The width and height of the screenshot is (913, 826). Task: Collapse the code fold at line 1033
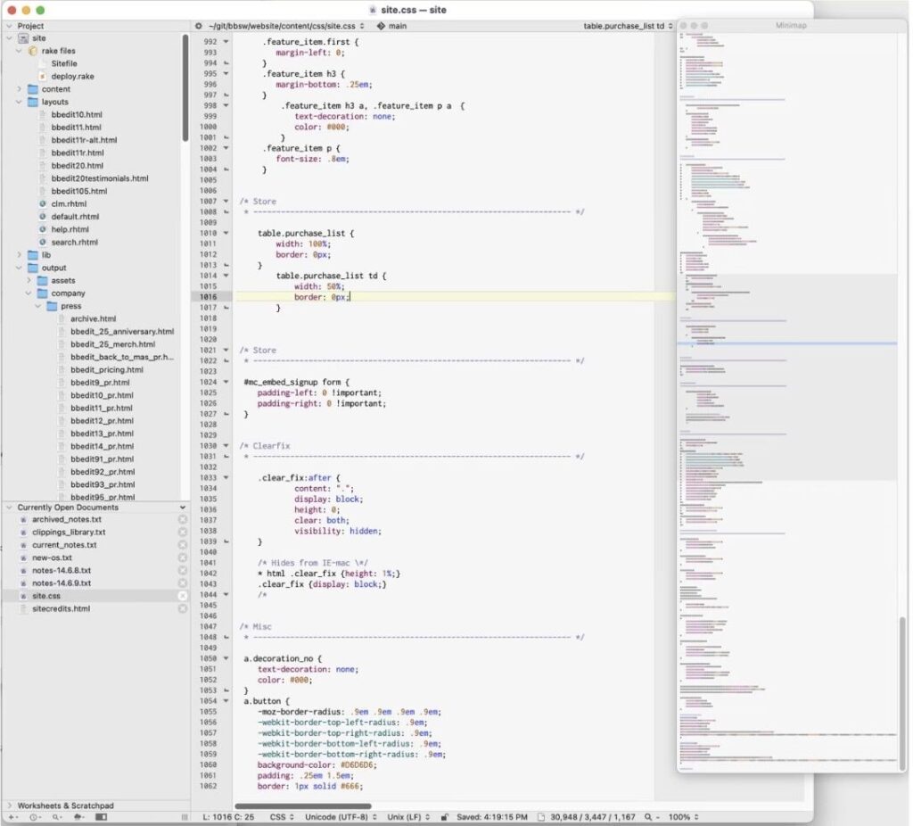226,477
